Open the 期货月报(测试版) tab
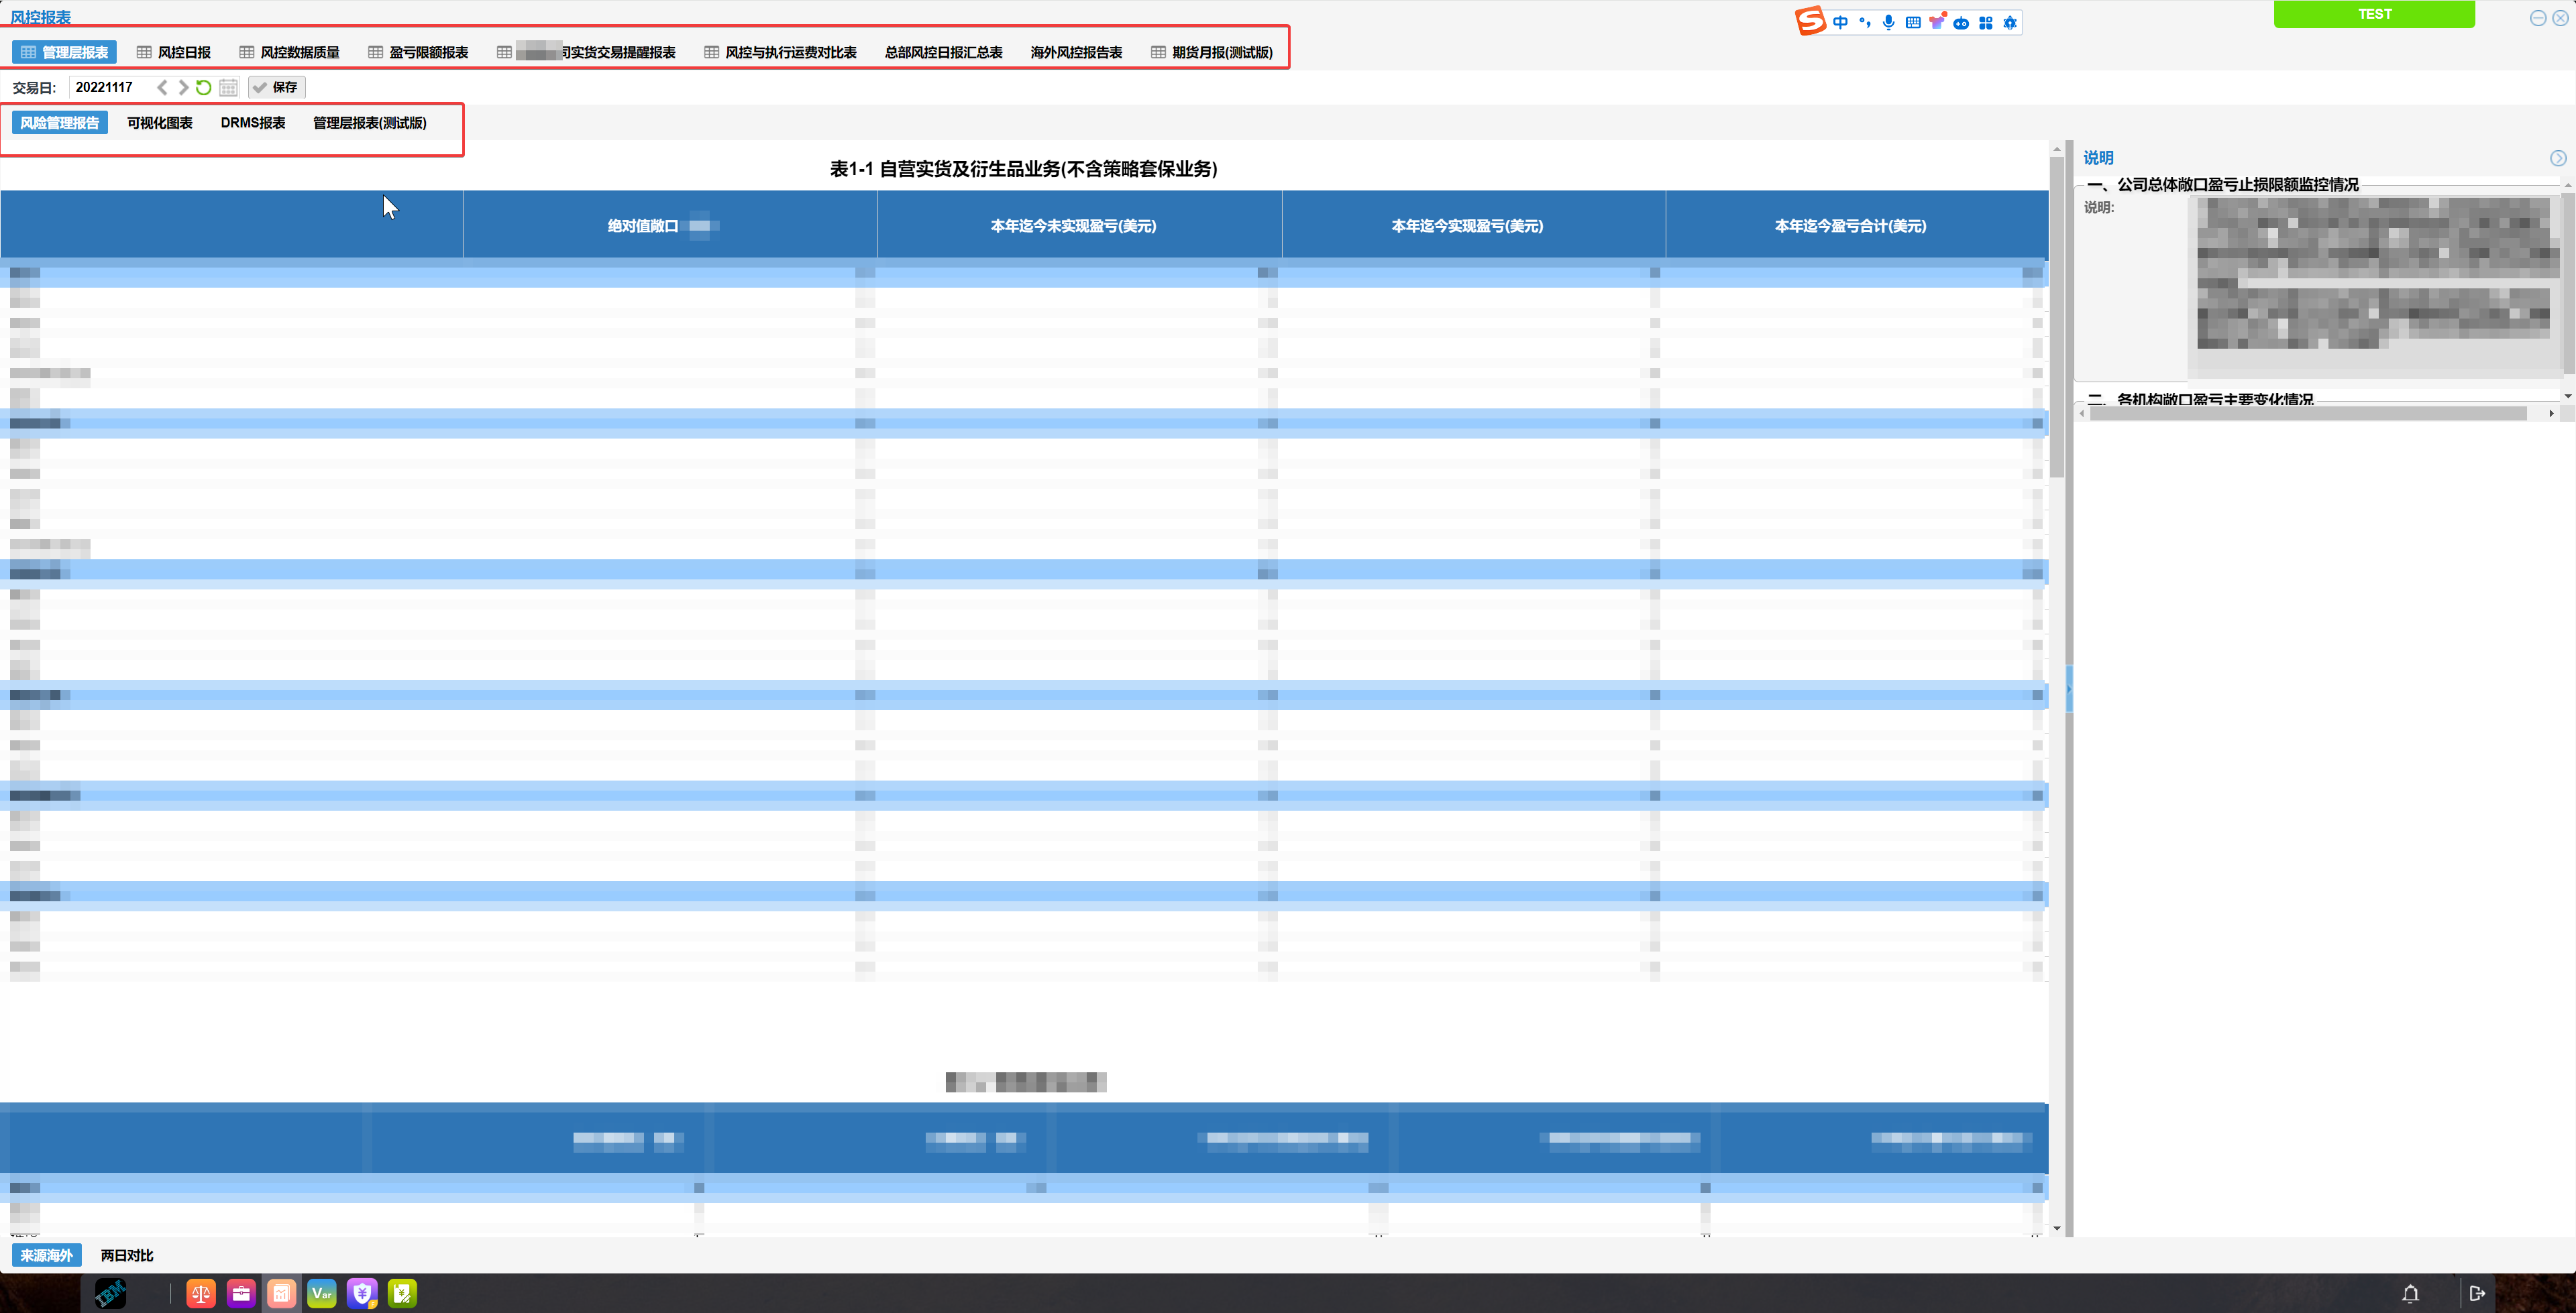The width and height of the screenshot is (2576, 1313). pyautogui.click(x=1212, y=52)
